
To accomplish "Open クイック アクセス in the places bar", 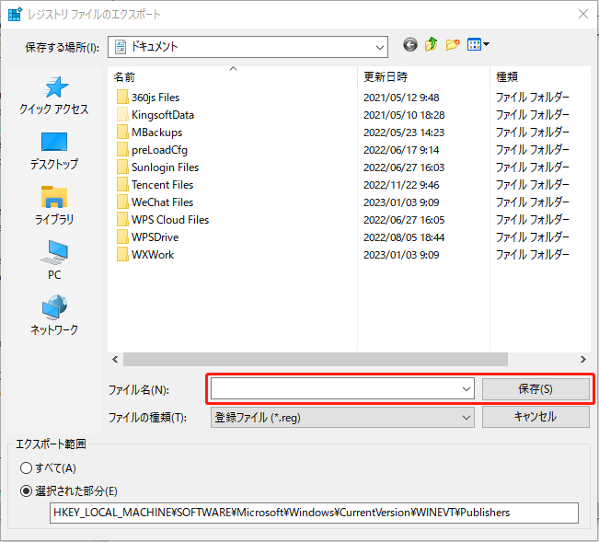I will click(x=54, y=96).
